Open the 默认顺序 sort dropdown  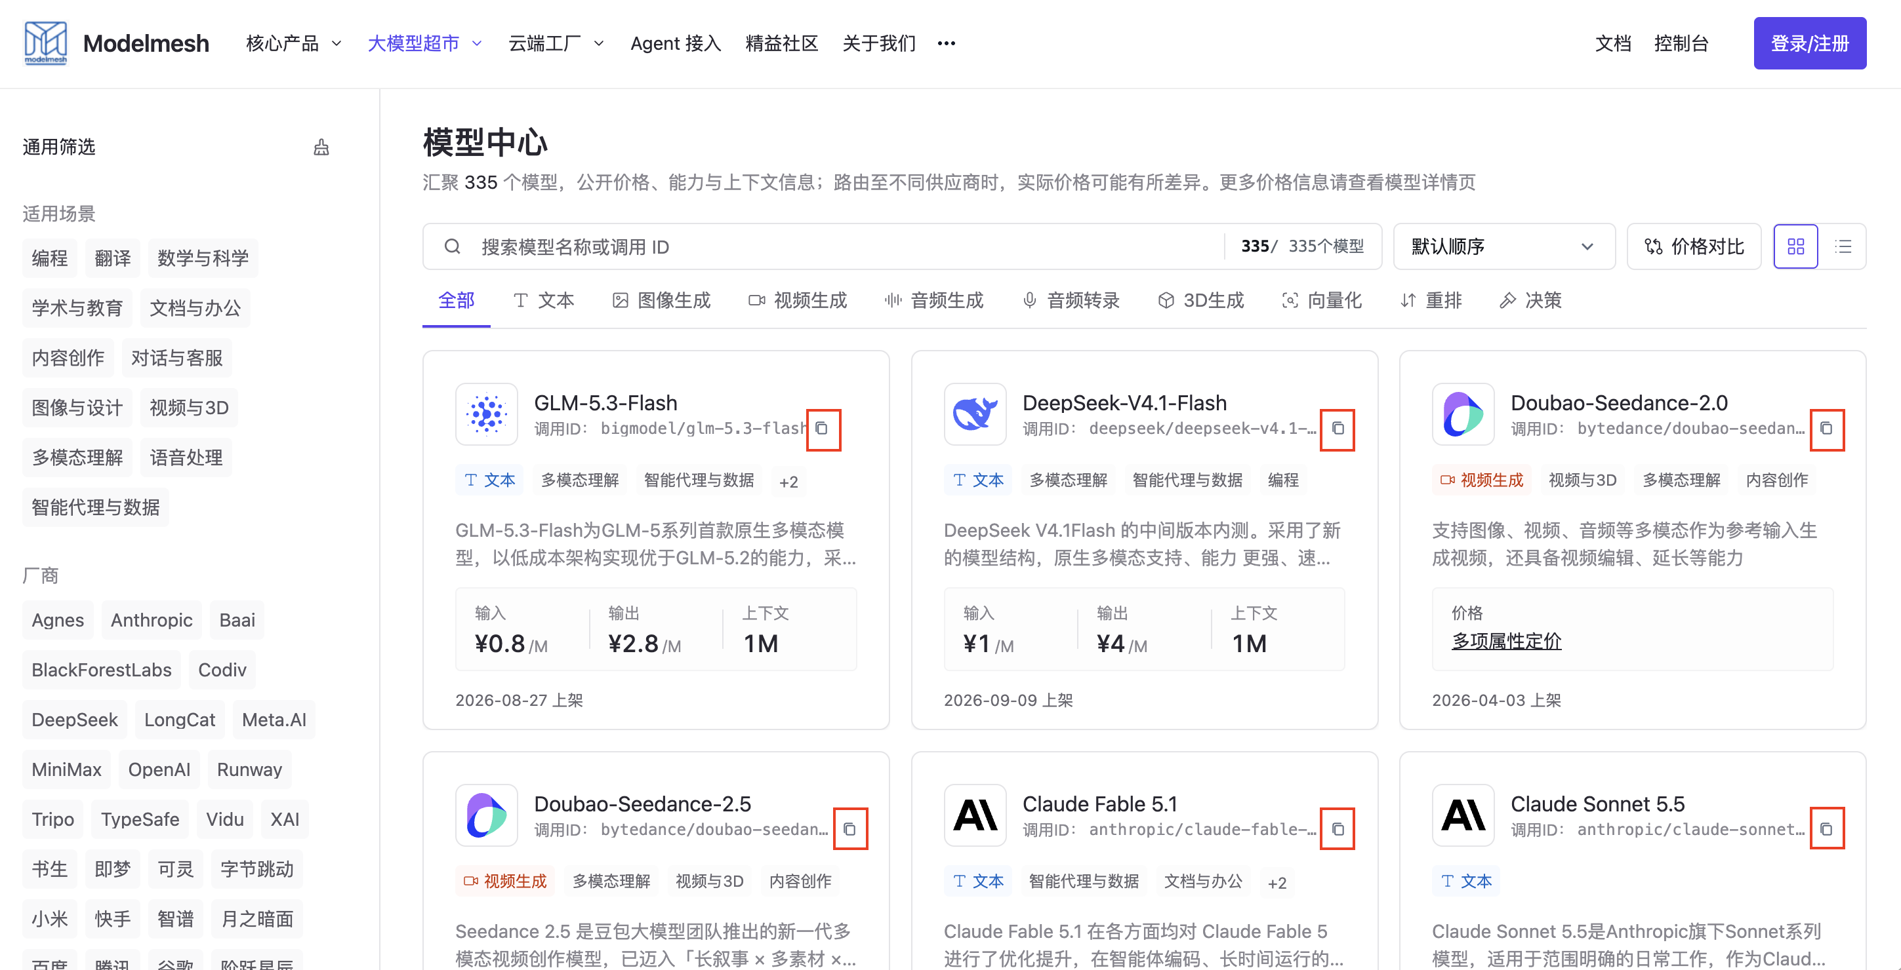pos(1503,247)
